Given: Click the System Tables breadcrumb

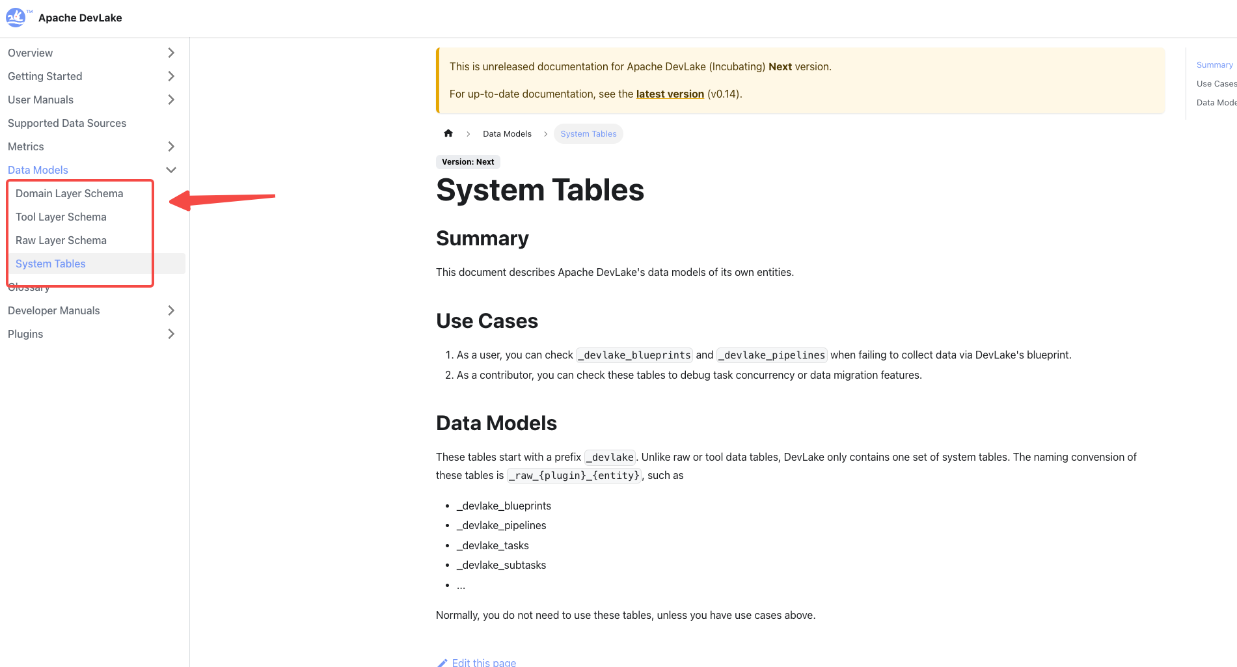Looking at the screenshot, I should [588, 133].
